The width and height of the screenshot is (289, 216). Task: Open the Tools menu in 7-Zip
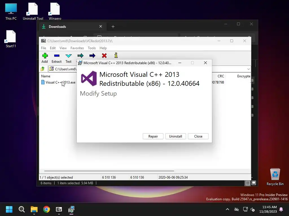click(x=92, y=48)
